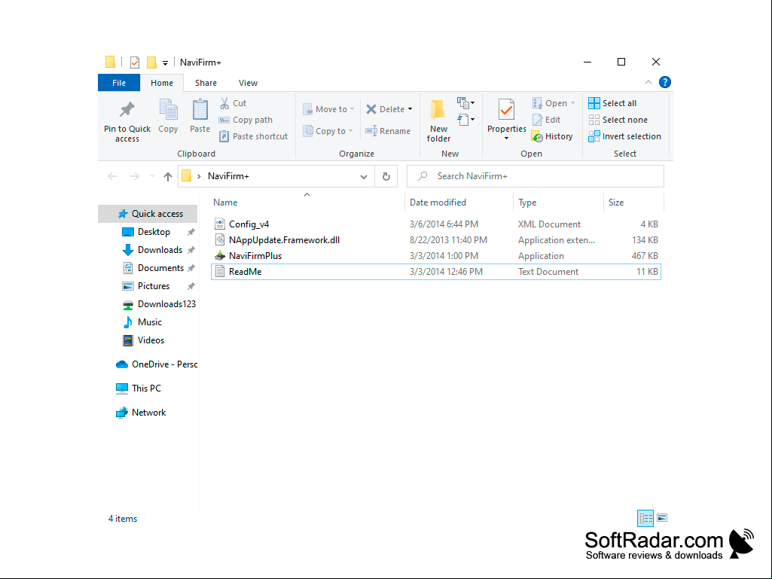The width and height of the screenshot is (772, 579).
Task: Open the File menu
Action: (119, 83)
